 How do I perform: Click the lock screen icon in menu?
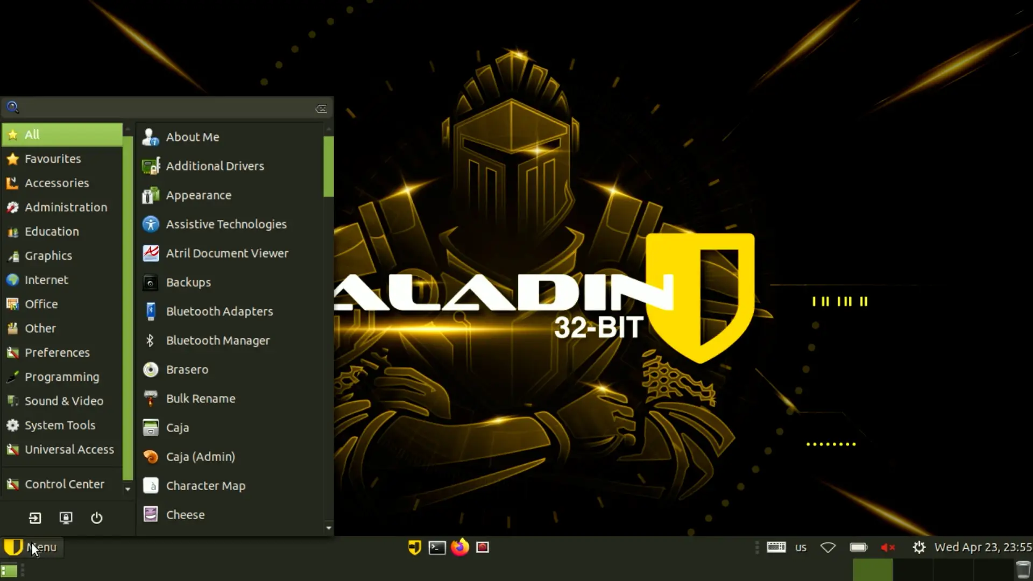click(66, 518)
